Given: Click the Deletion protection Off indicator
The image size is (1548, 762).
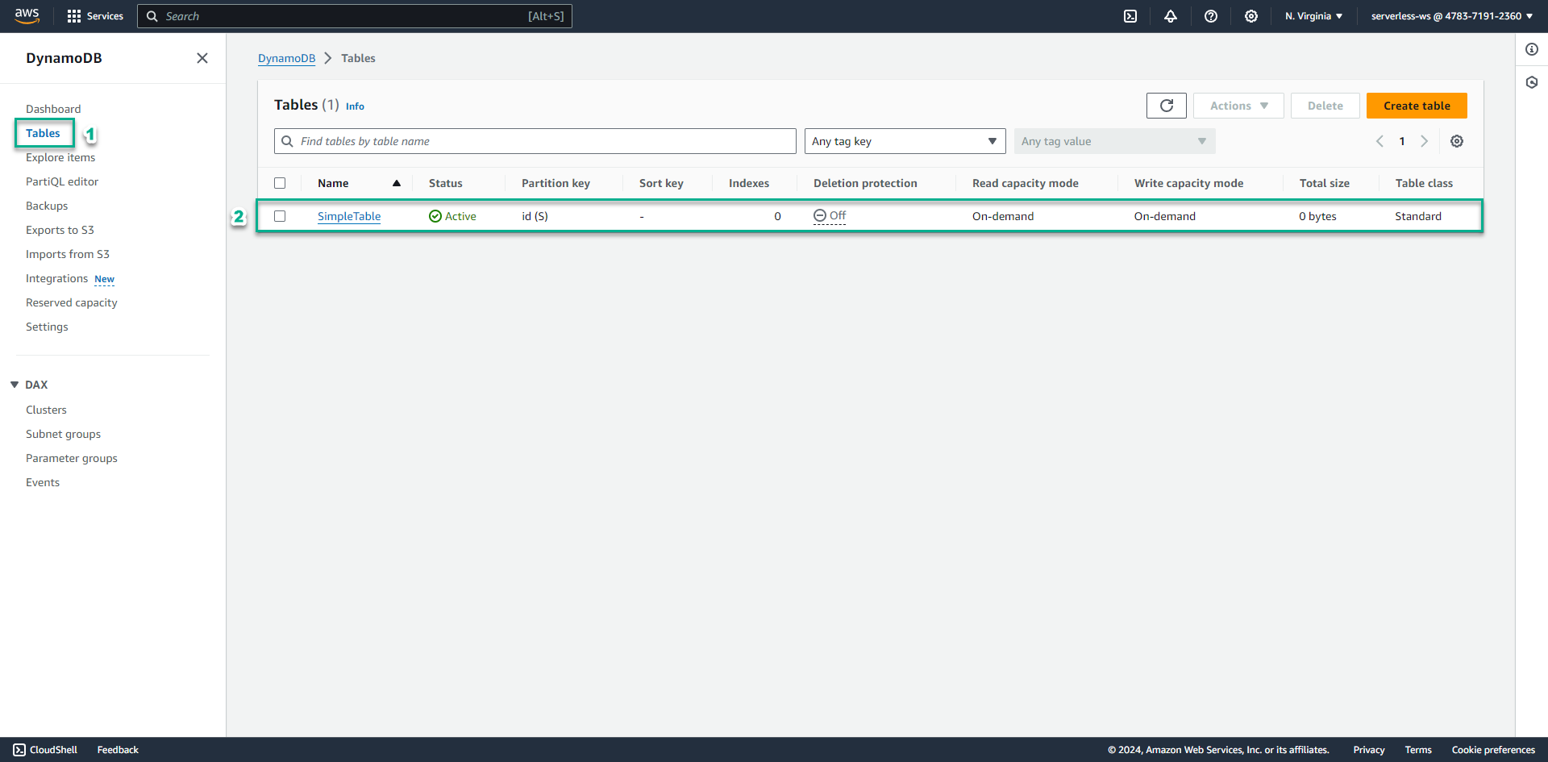Looking at the screenshot, I should pyautogui.click(x=830, y=215).
